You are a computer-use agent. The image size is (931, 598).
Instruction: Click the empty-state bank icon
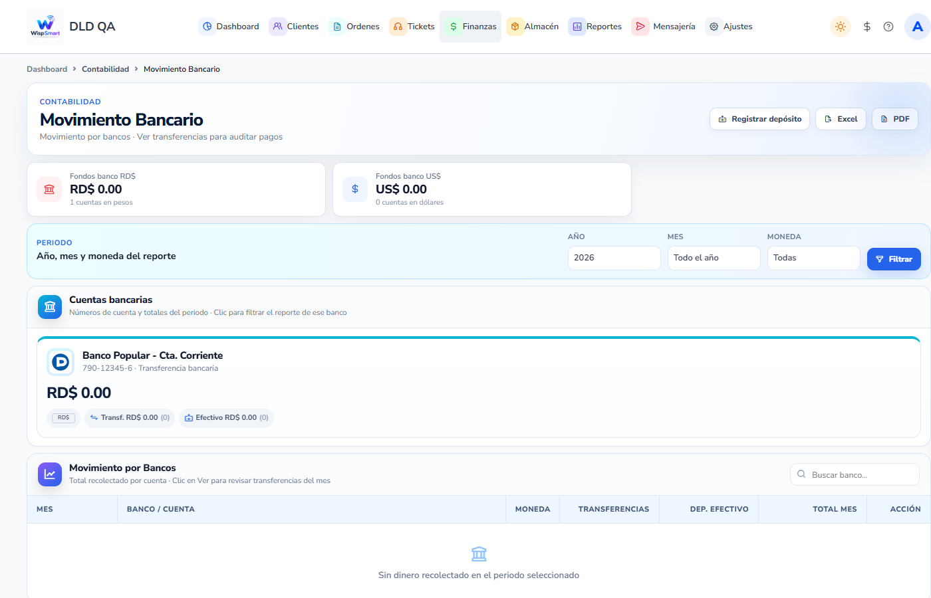[479, 553]
